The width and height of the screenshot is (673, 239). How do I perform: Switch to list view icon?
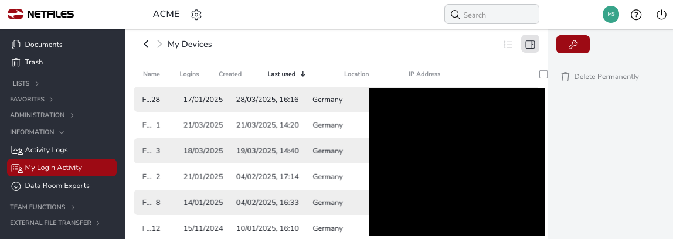[508, 45]
